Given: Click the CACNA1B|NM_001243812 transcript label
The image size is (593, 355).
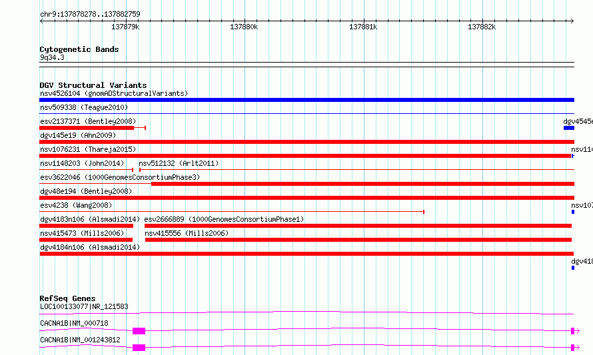Looking at the screenshot, I should click(80, 340).
